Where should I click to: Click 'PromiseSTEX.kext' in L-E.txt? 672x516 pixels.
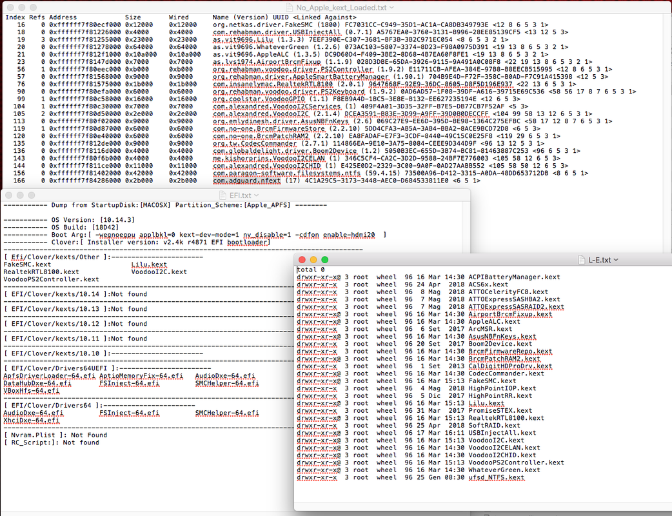click(500, 411)
